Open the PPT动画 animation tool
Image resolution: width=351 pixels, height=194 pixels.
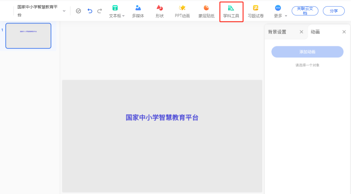tap(182, 11)
